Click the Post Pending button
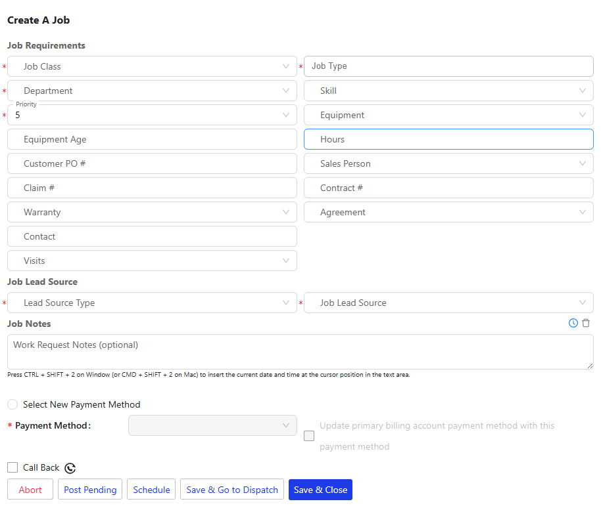Viewport: 601px width, 512px height. 90,490
